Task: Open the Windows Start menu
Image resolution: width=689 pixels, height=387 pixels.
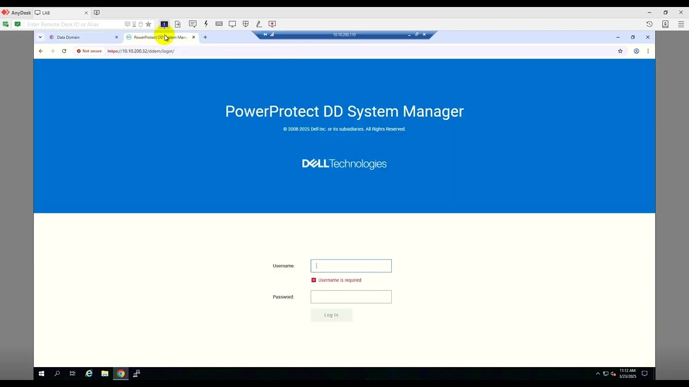Action: 41,374
